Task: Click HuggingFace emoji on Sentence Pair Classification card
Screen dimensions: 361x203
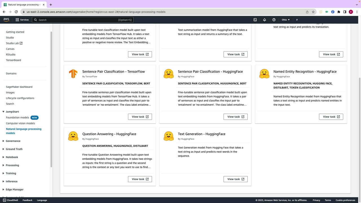Action: coord(169,74)
